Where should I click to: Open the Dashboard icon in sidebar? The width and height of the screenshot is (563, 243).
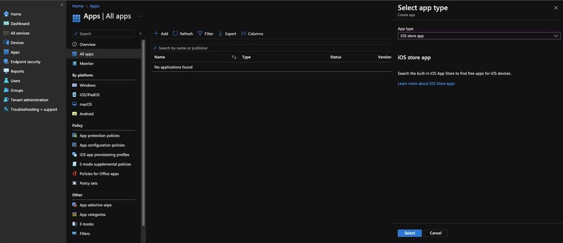click(x=6, y=24)
